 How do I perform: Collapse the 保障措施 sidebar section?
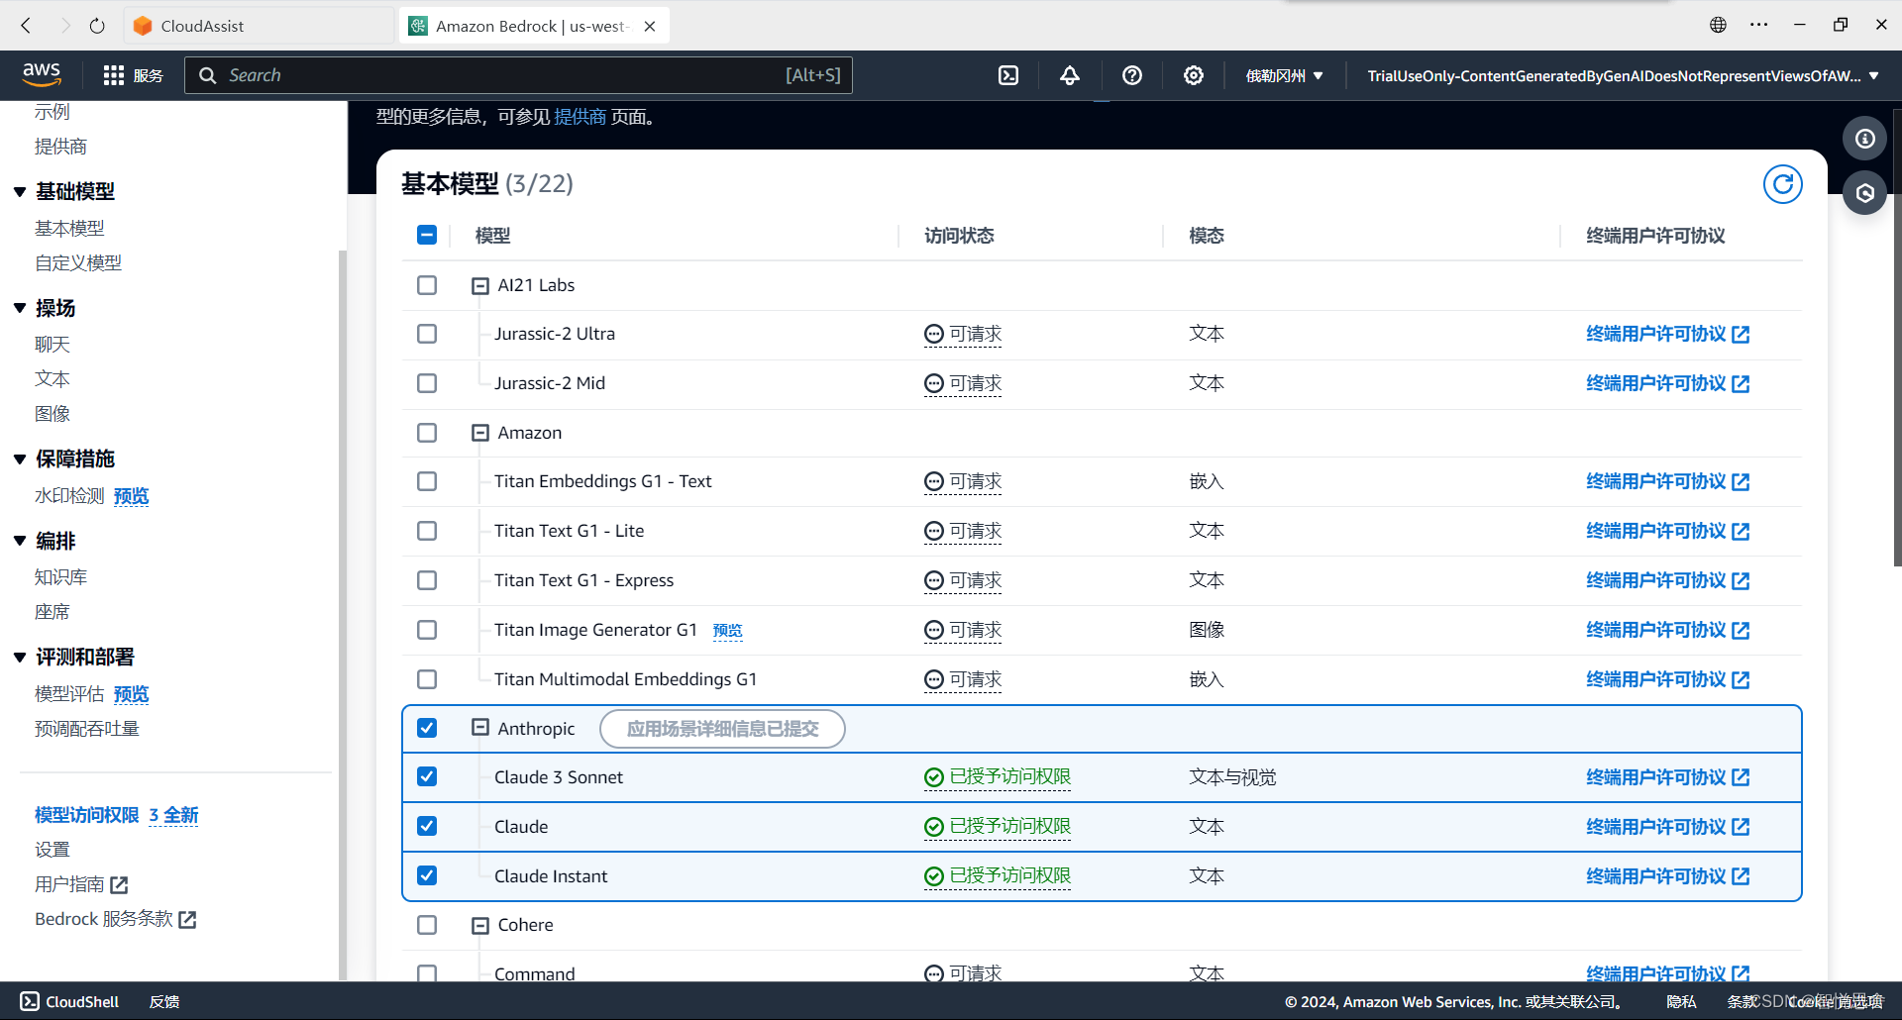20,459
